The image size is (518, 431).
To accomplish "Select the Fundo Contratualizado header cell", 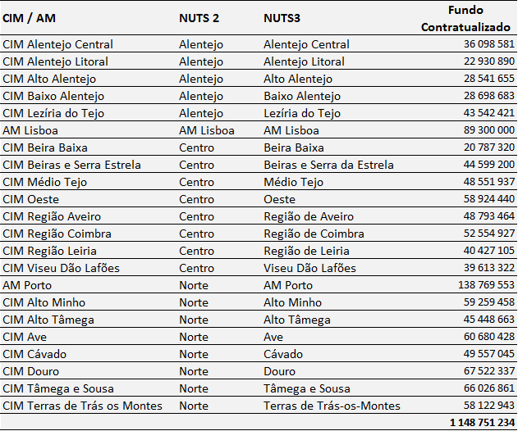I will click(x=465, y=19).
